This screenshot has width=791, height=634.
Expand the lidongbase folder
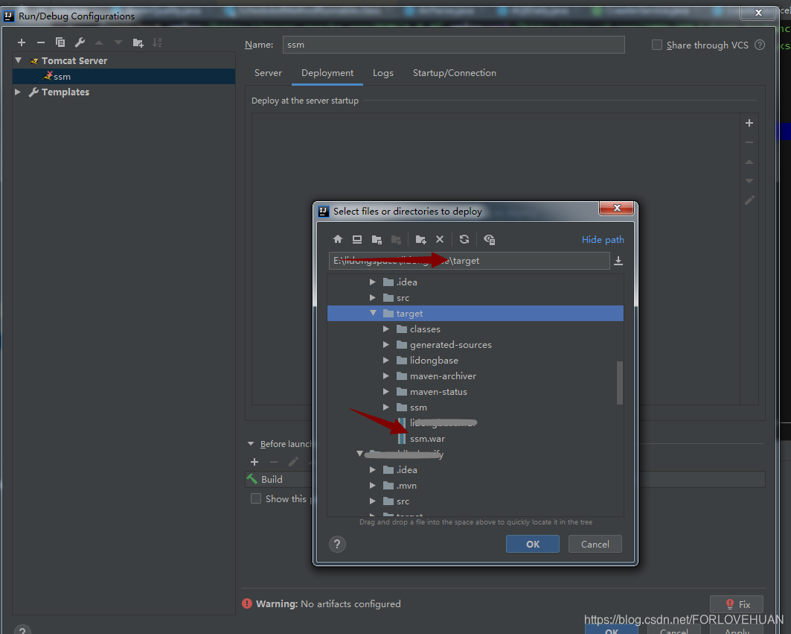pyautogui.click(x=386, y=360)
